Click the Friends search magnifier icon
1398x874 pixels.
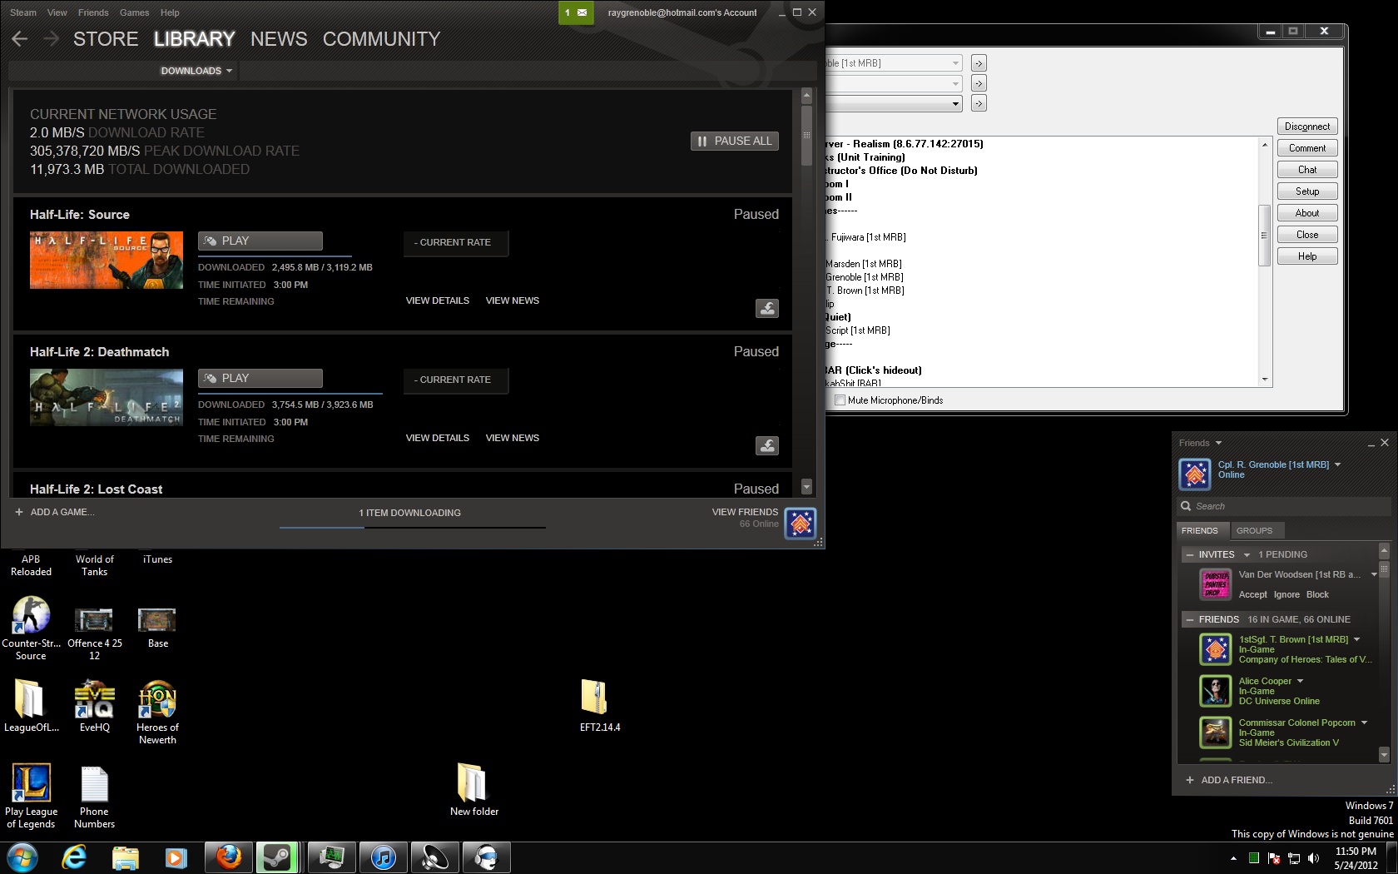click(x=1186, y=506)
